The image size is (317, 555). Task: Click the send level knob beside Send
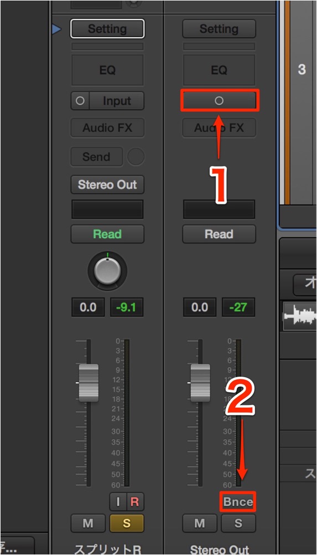point(136,156)
